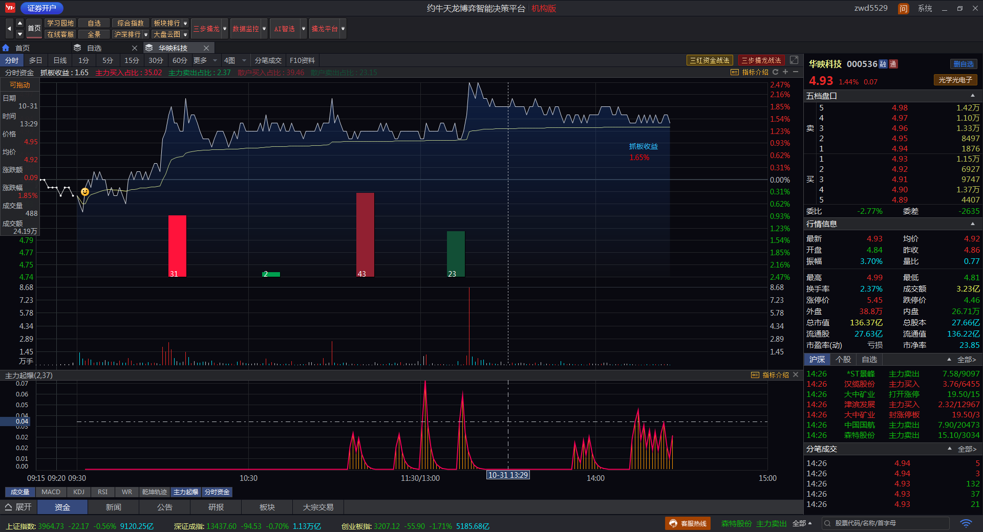Click the 可拖动 draggable info header
Screen dimensions: 983x532
[20, 85]
